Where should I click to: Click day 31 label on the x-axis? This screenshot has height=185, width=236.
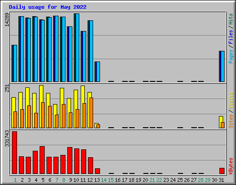[221, 180]
